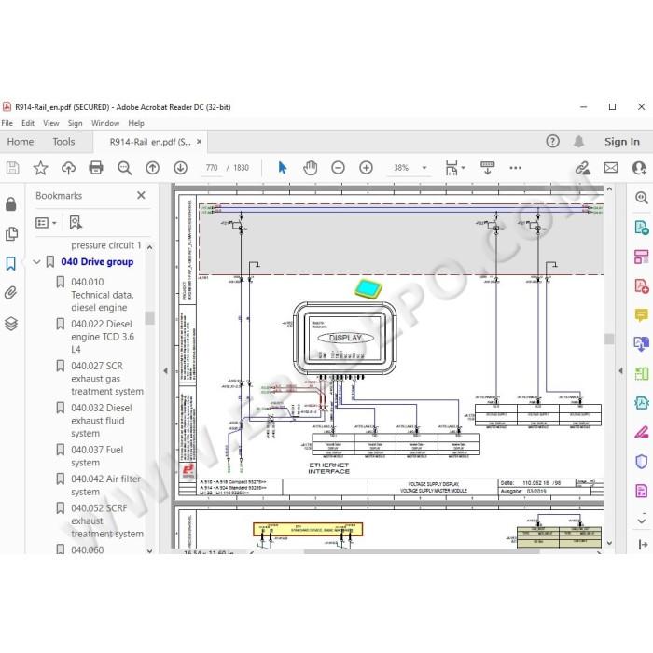Add document to starred files
Image resolution: width=653 pixels, height=653 pixels.
pos(40,168)
